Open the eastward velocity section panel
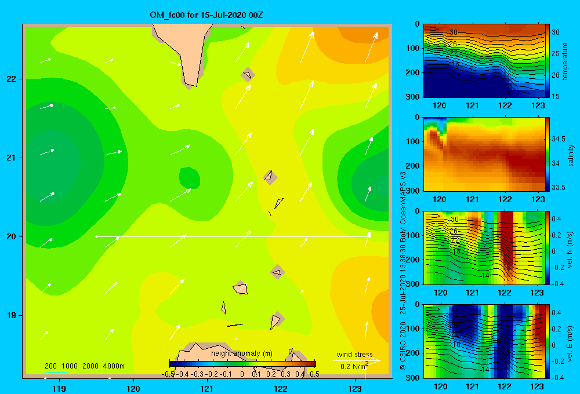Viewport: 580px width, 394px height. click(484, 341)
